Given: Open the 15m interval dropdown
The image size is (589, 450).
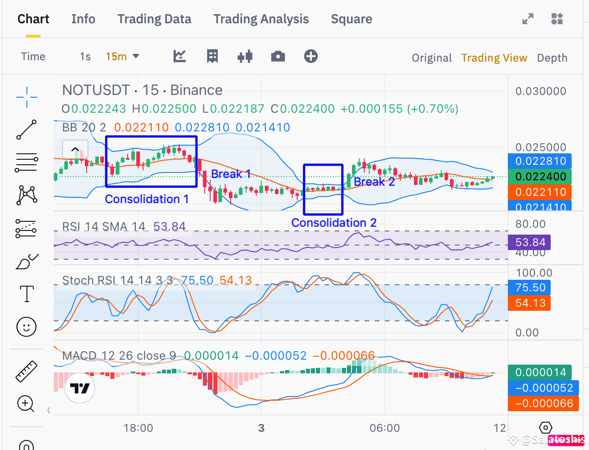Looking at the screenshot, I should [x=122, y=56].
